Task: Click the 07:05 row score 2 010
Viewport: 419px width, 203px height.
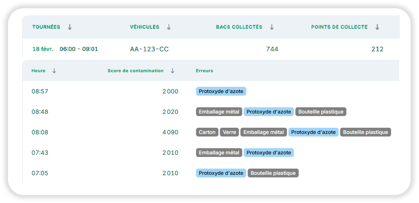Action: tap(170, 173)
